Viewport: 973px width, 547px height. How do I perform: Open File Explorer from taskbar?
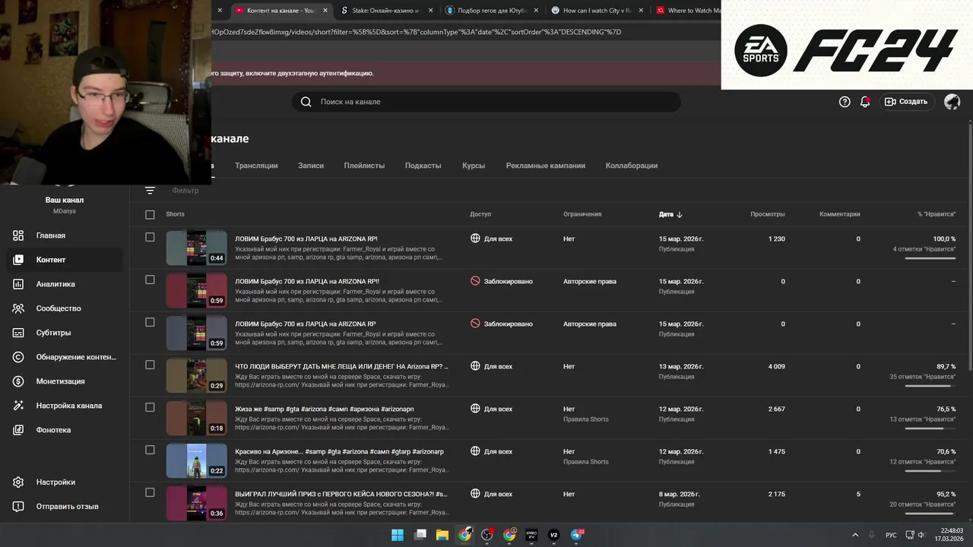click(x=442, y=535)
